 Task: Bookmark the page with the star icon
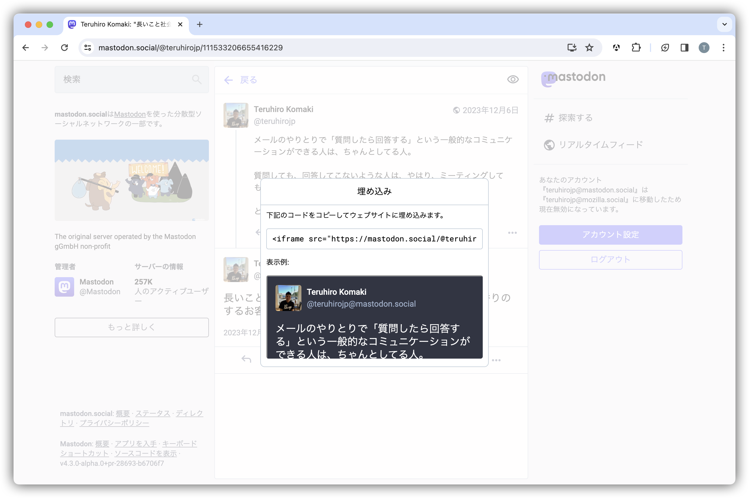[x=589, y=47]
